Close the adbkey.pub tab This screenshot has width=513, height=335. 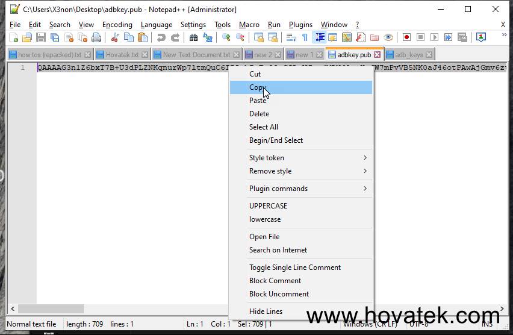point(378,55)
